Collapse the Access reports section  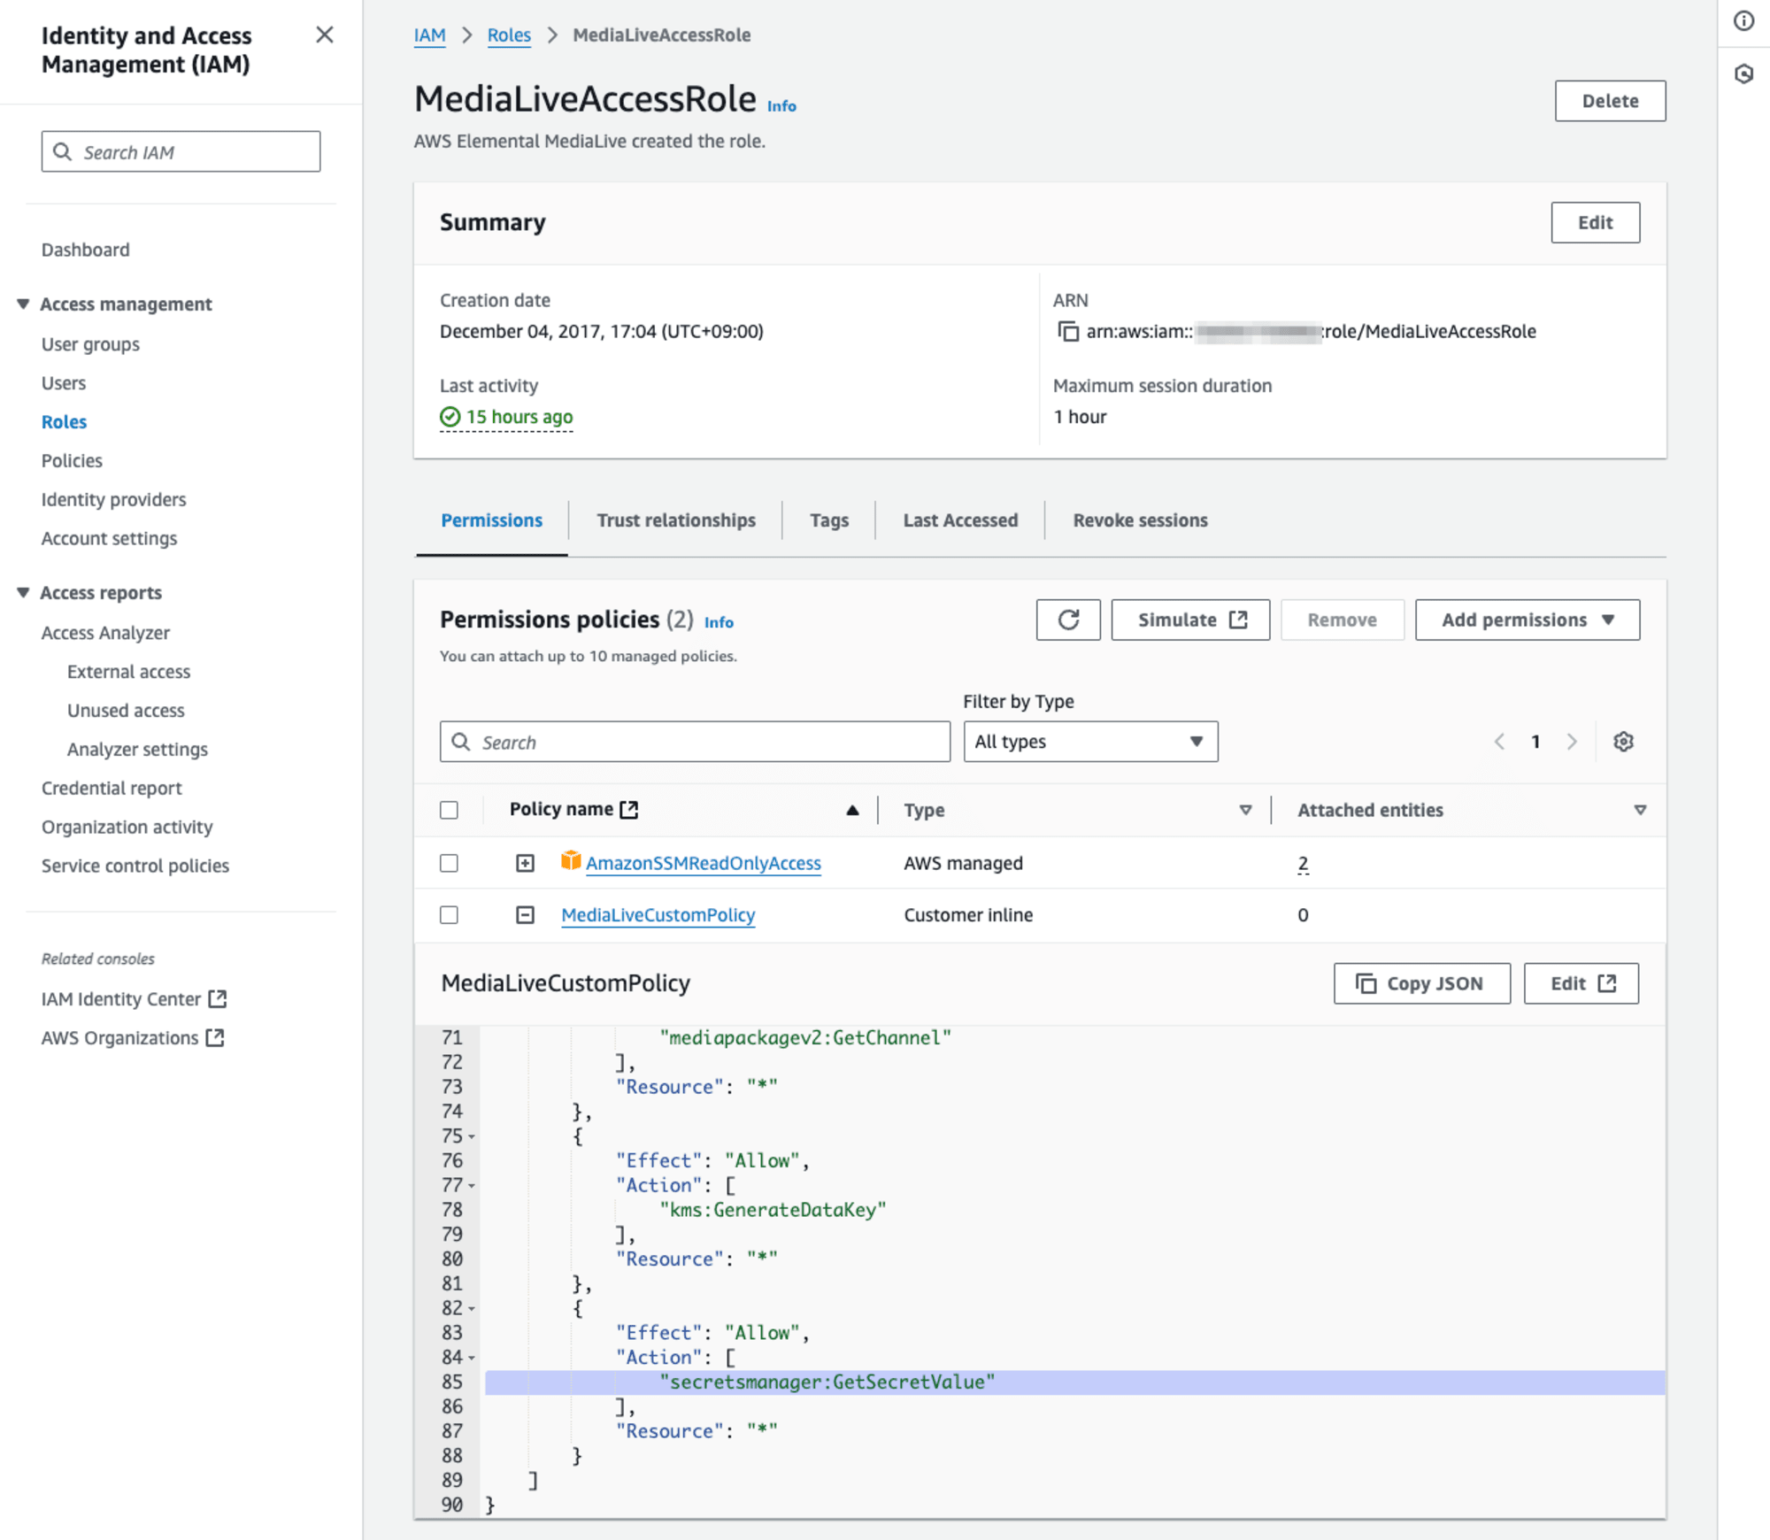pos(23,592)
